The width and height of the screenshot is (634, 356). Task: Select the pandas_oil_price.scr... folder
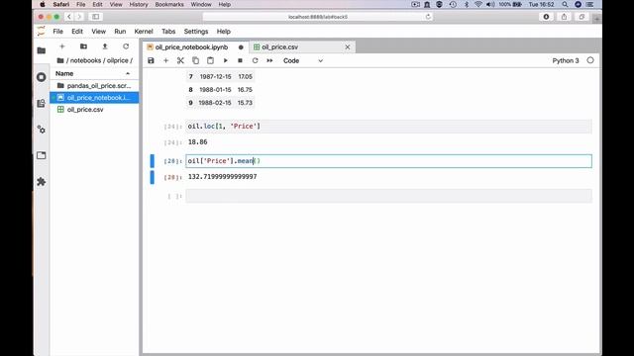pos(94,86)
